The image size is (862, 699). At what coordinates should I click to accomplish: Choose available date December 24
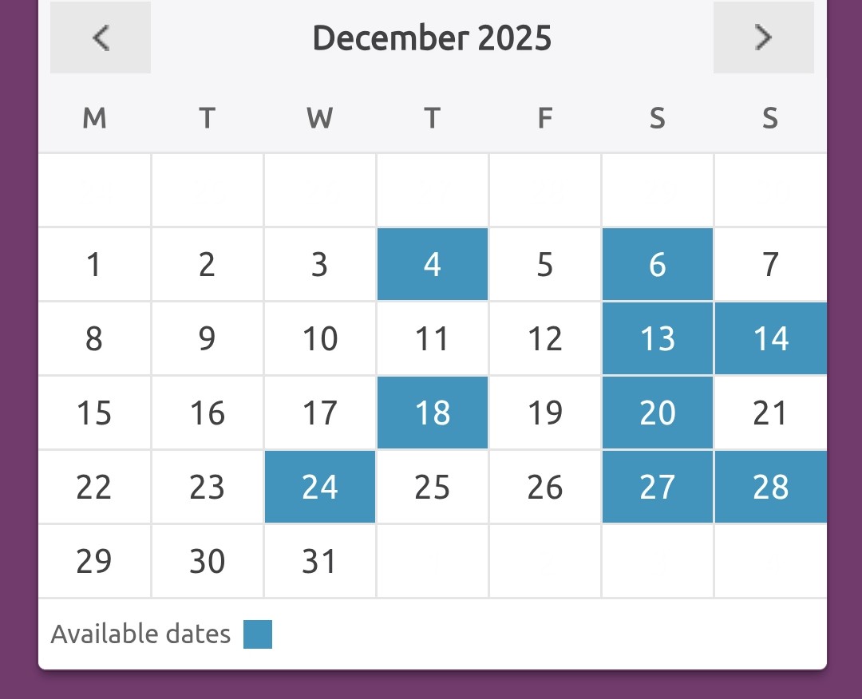point(319,487)
